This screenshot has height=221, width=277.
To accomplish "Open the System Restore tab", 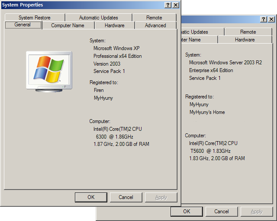I will click(35, 18).
